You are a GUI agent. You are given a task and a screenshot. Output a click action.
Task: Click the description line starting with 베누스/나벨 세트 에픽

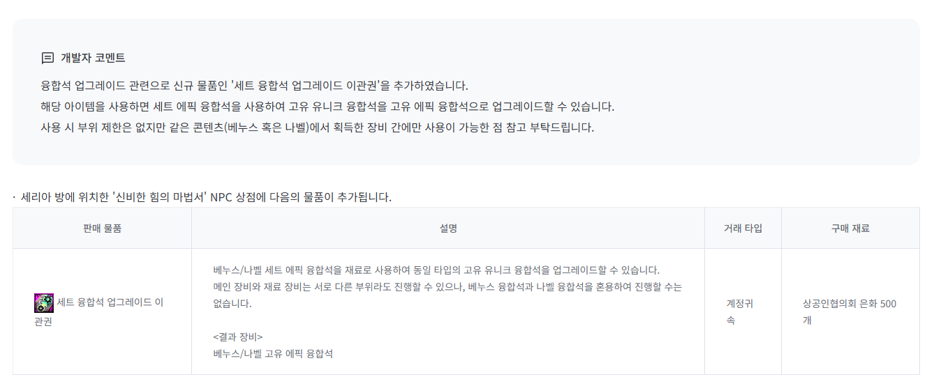click(436, 270)
